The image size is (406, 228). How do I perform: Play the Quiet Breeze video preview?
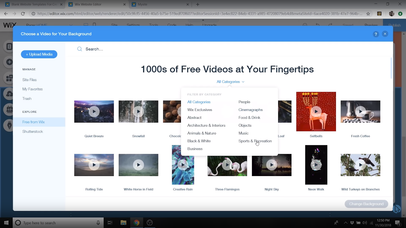tap(94, 111)
